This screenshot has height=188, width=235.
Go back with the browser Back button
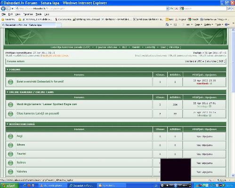tap(3, 8)
